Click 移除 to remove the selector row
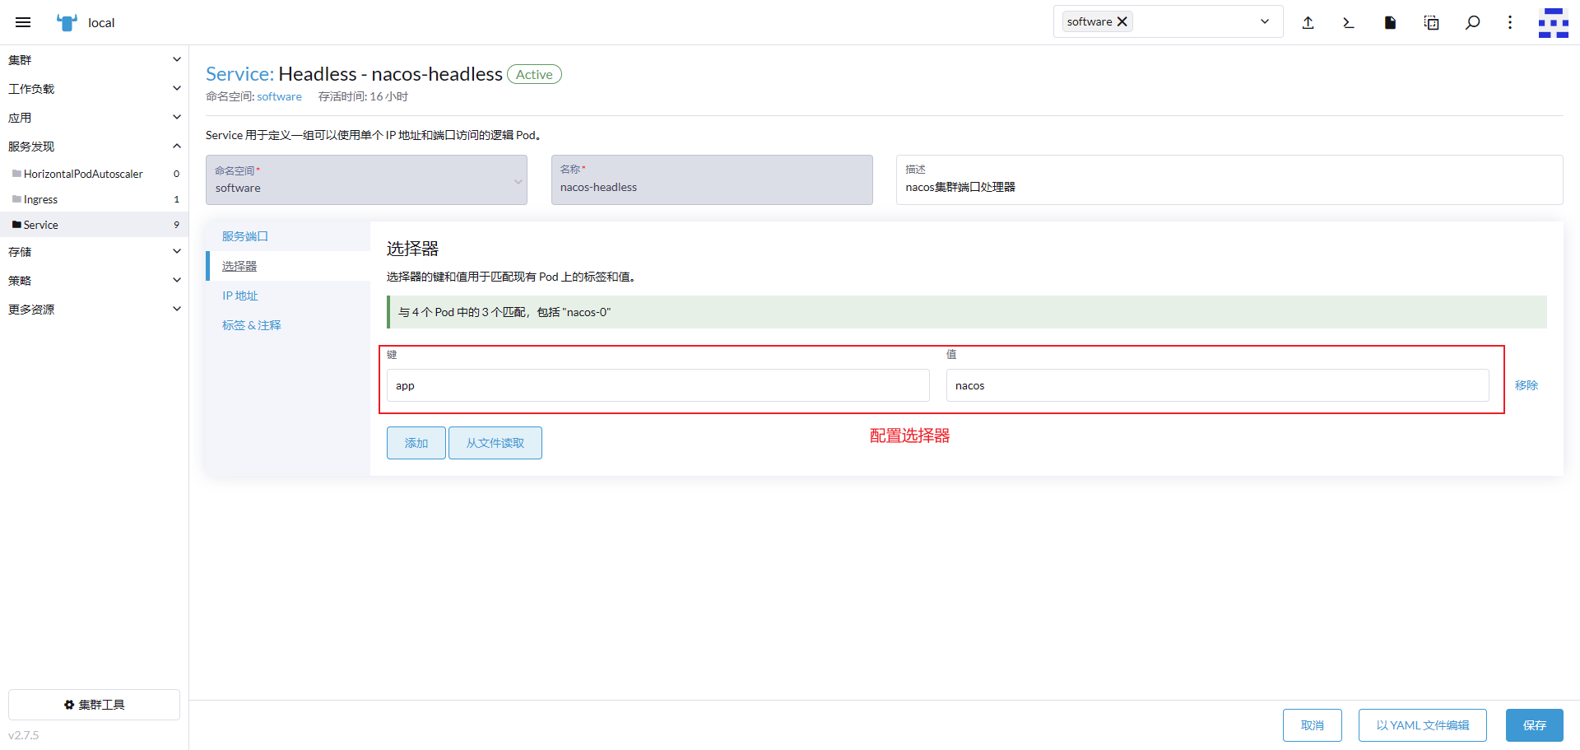This screenshot has width=1580, height=750. point(1527,385)
